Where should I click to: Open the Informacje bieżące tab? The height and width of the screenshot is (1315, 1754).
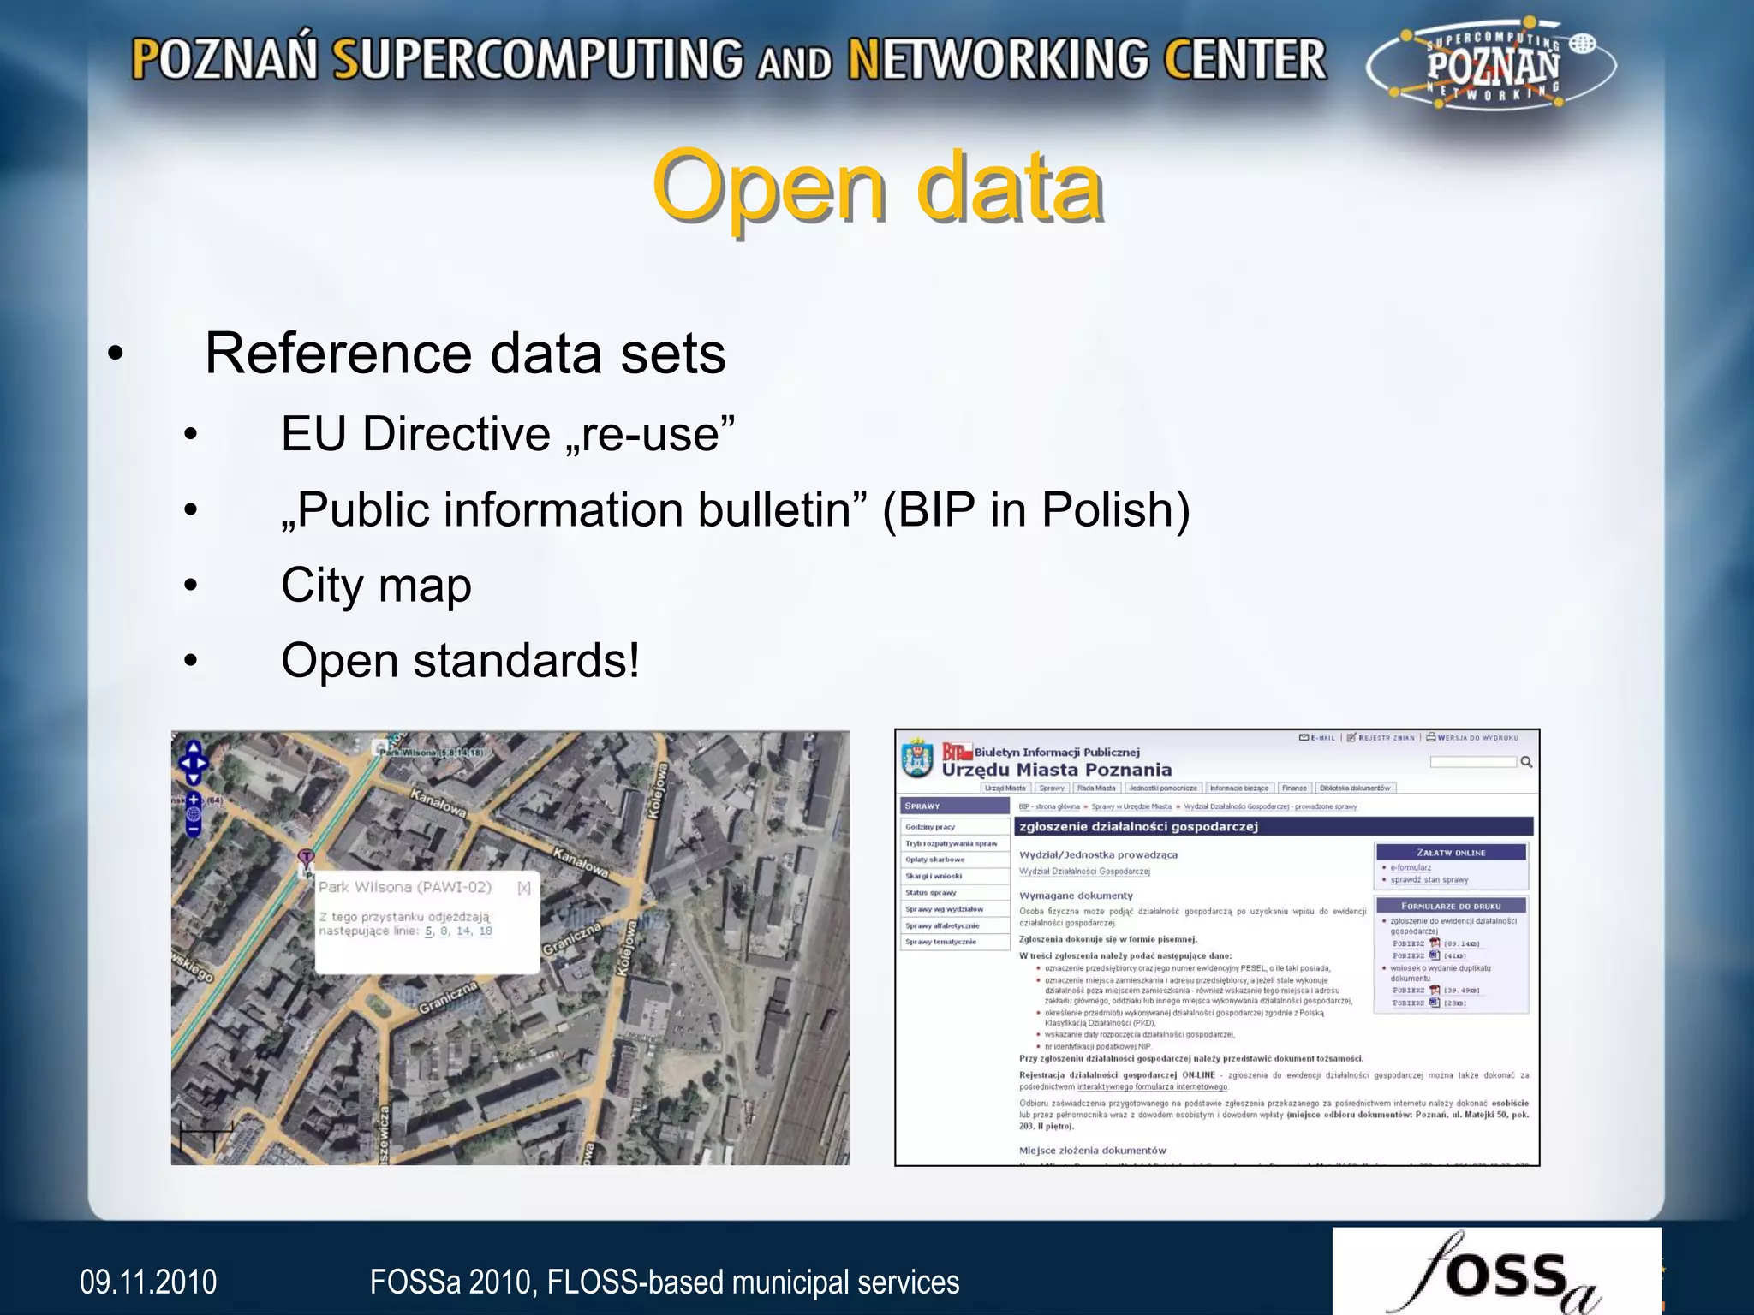click(x=1239, y=788)
